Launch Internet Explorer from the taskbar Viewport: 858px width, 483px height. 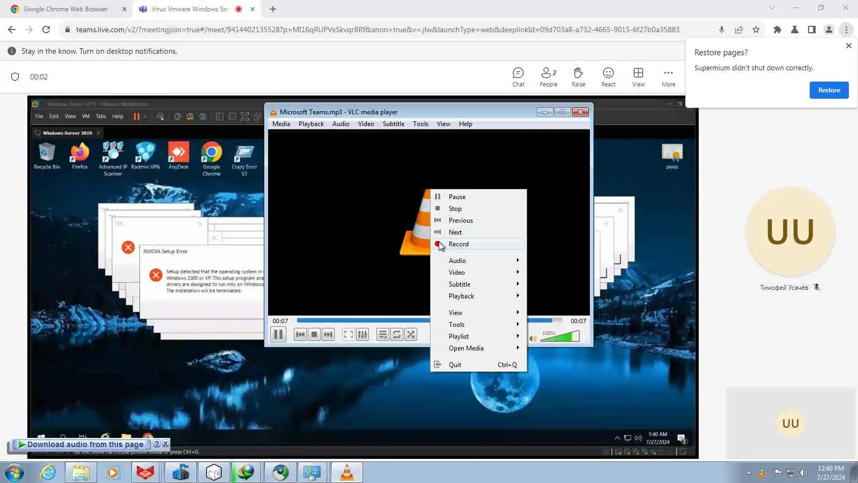click(x=48, y=472)
